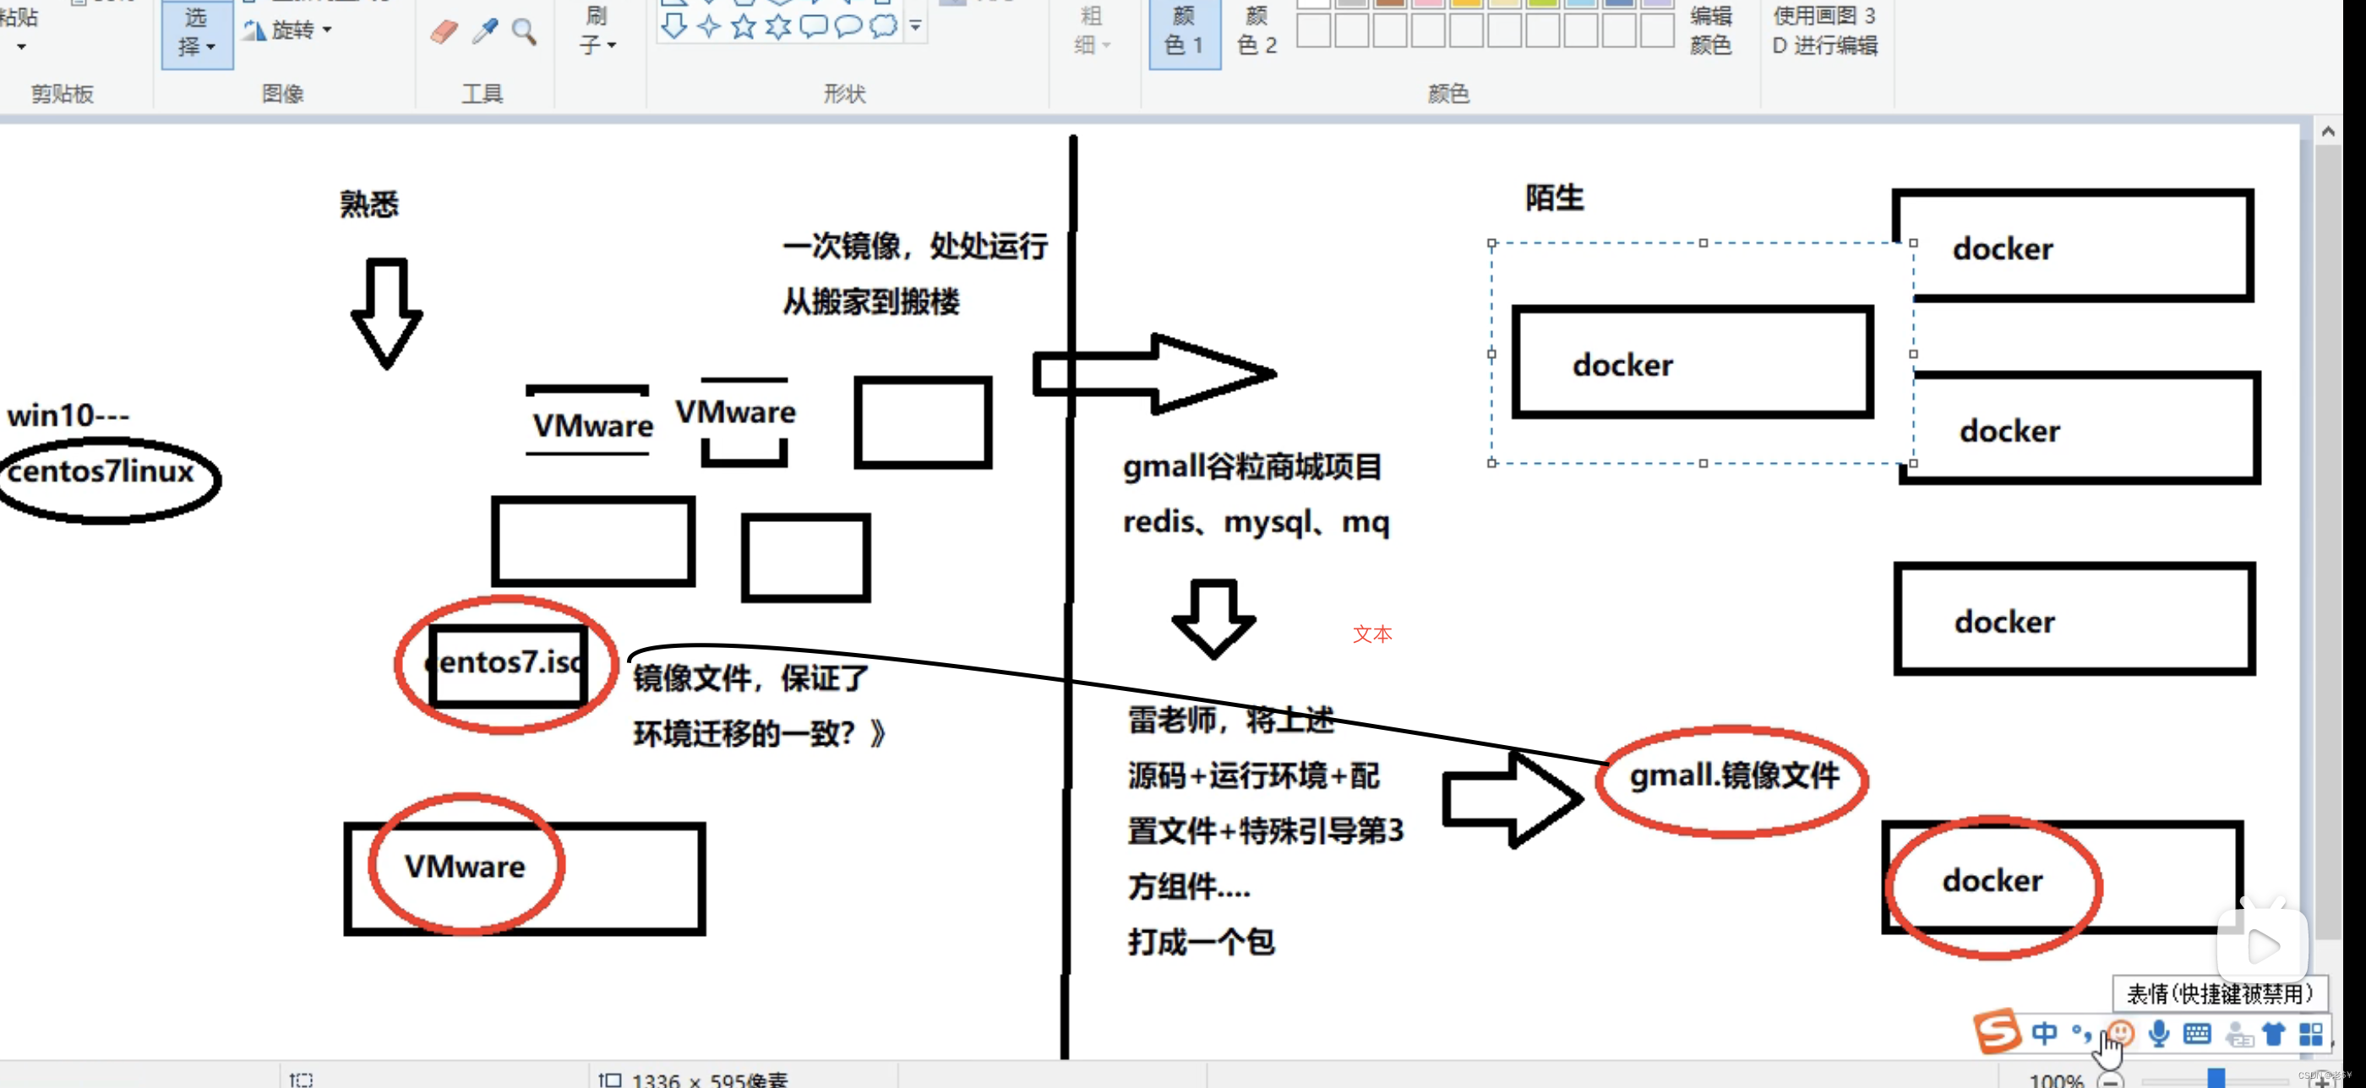
Task: Click the 剪贴板 group label
Action: click(63, 94)
